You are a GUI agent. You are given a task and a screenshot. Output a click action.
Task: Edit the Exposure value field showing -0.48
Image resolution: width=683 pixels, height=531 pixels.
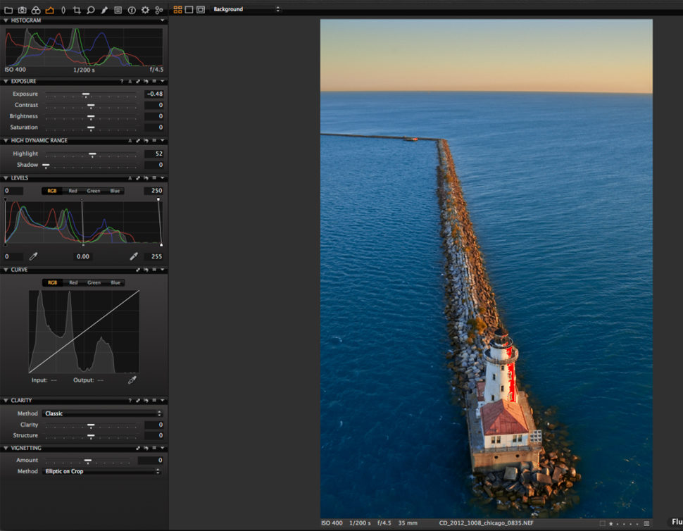(x=154, y=94)
